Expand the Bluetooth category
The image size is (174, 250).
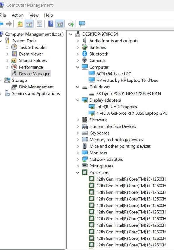coord(77,54)
